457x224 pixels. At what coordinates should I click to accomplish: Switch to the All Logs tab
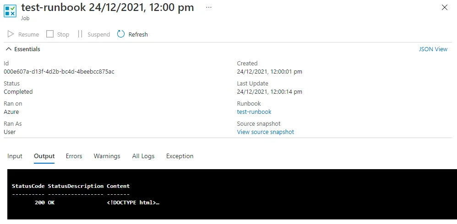(x=143, y=156)
